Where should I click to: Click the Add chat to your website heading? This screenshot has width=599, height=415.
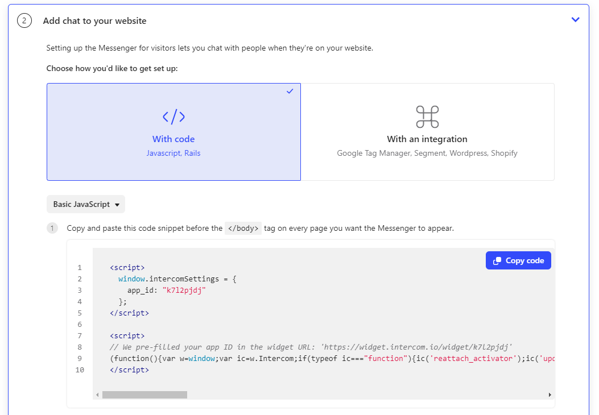click(94, 21)
